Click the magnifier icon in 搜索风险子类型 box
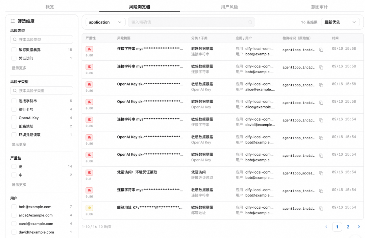This screenshot has width=365, height=238. point(15,91)
